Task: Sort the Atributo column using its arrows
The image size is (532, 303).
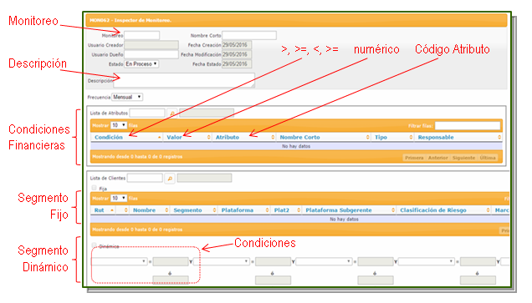Action: coord(273,137)
